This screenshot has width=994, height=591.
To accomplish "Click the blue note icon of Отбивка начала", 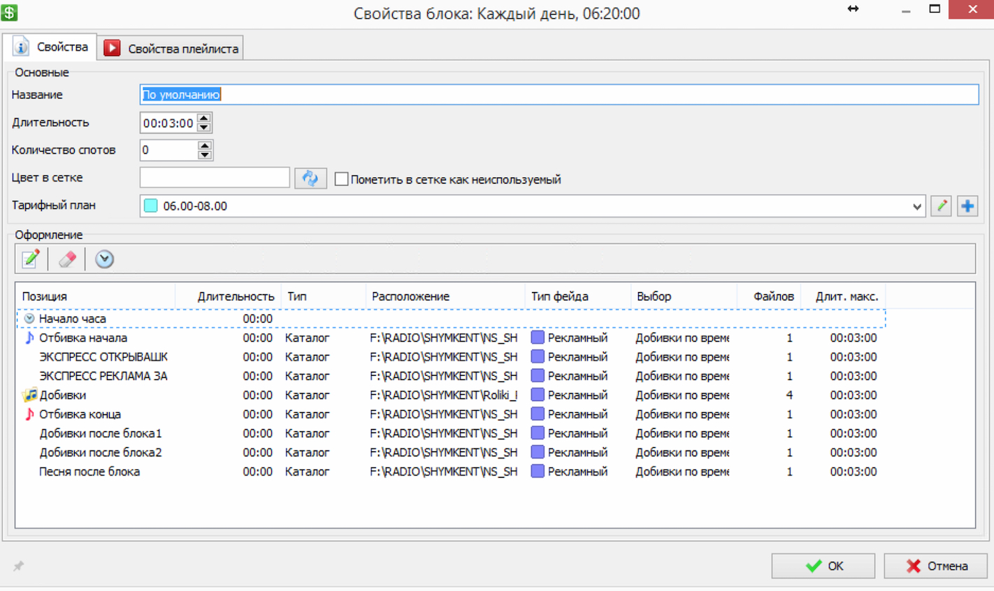I will click(x=29, y=337).
